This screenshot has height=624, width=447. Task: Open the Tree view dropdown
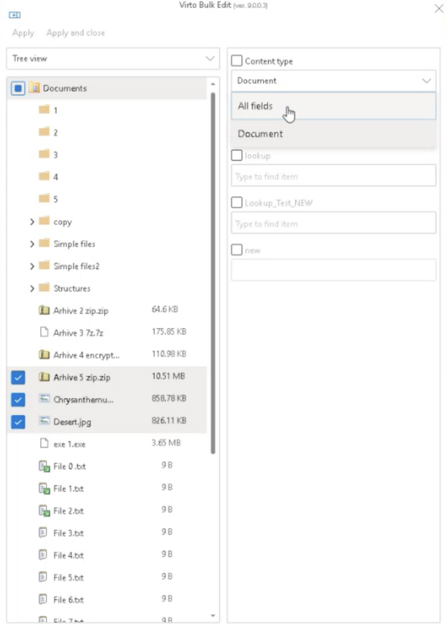[113, 58]
